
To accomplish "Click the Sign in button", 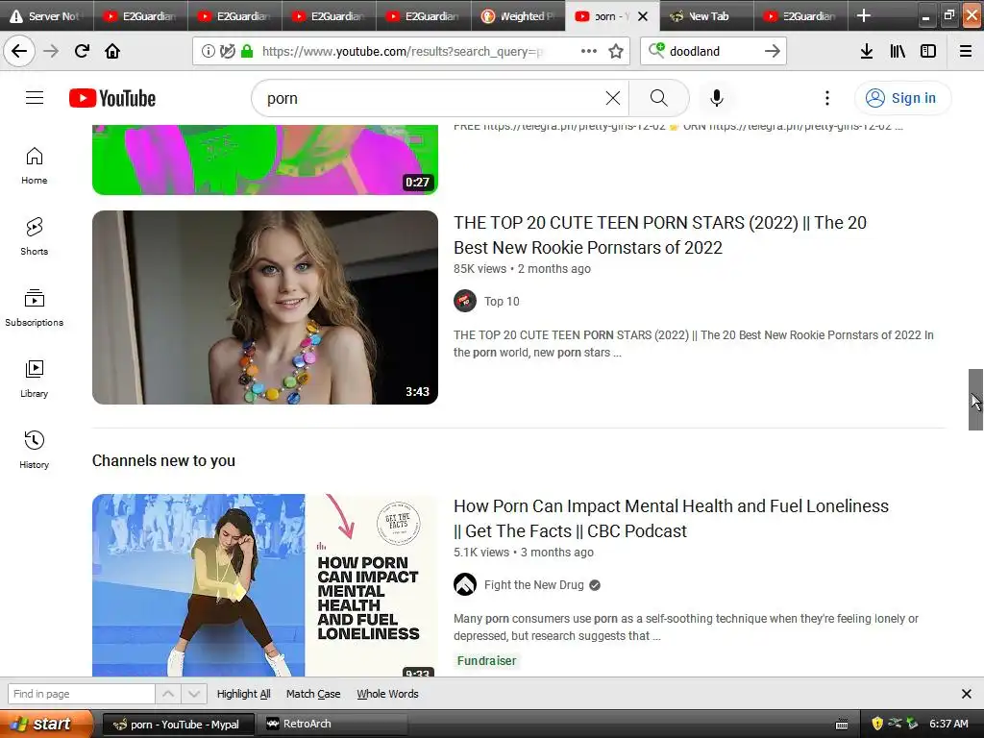I will coord(901,98).
